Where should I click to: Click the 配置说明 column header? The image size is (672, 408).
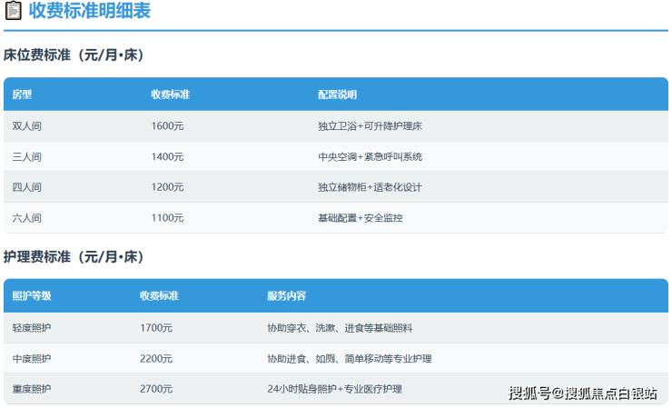pos(337,95)
